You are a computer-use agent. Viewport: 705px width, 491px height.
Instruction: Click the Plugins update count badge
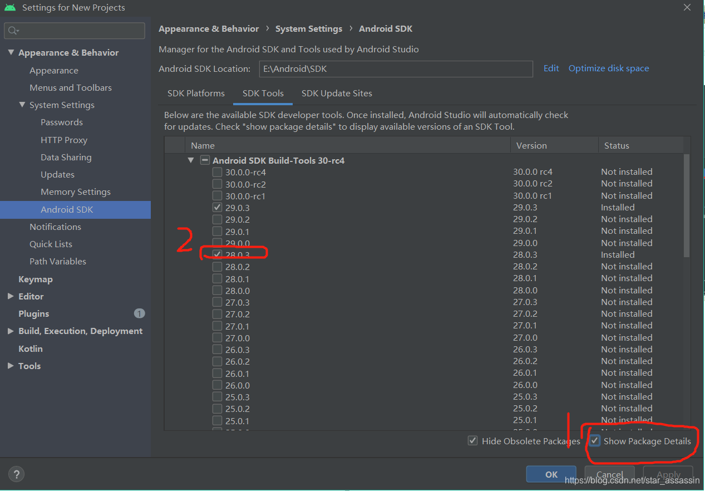click(x=139, y=313)
